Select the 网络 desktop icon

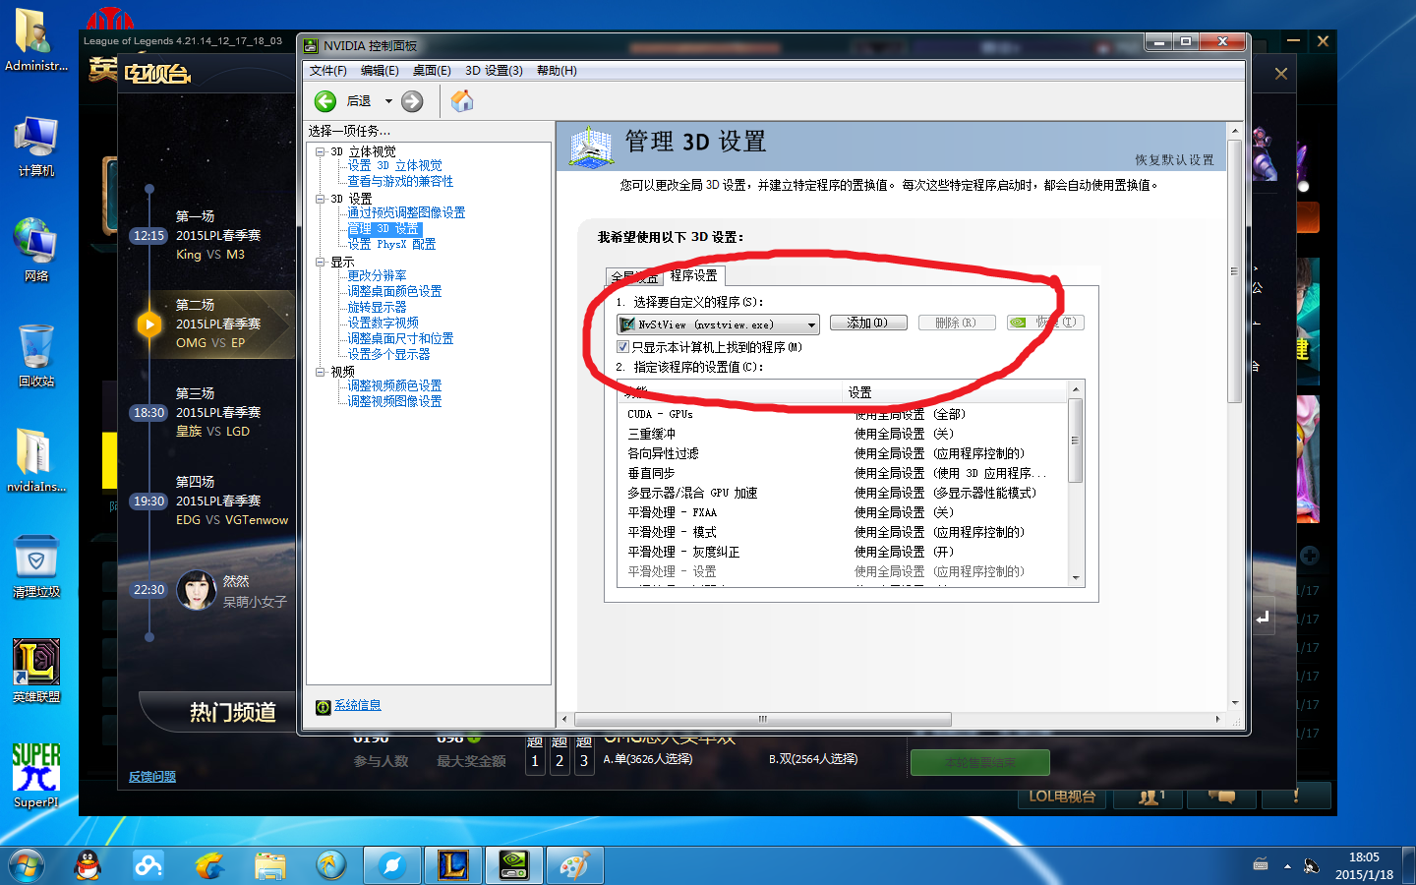tap(36, 251)
